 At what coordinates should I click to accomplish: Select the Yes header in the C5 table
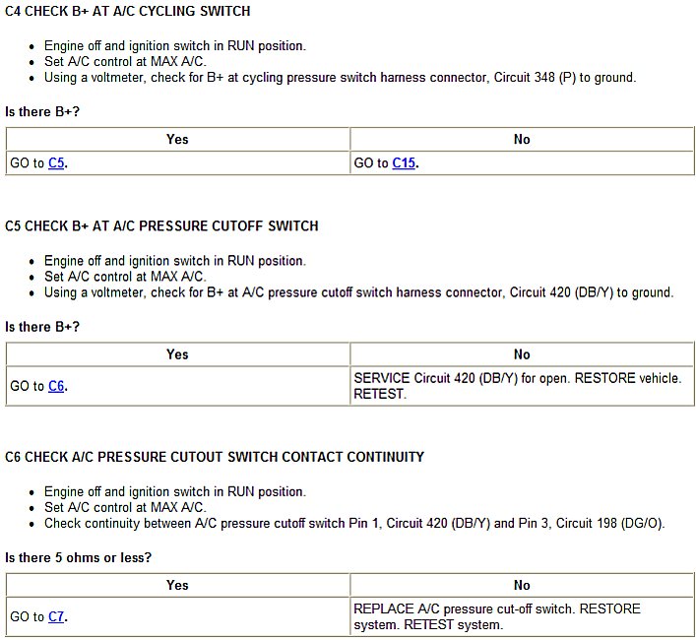tap(177, 354)
